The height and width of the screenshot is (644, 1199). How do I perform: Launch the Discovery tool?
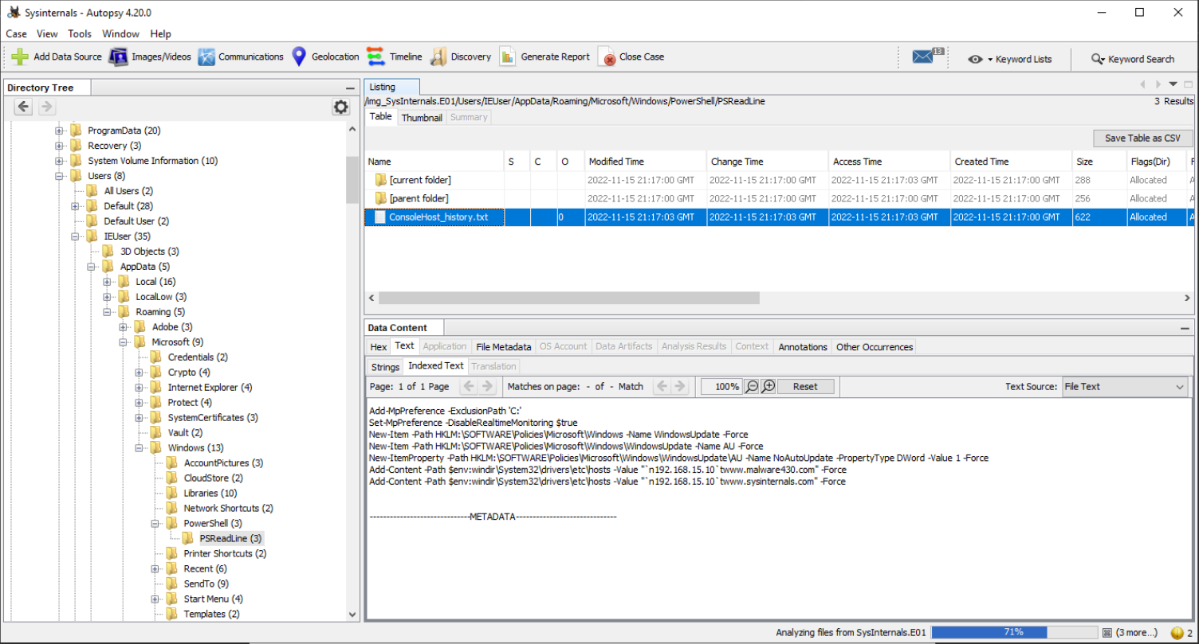(x=461, y=57)
